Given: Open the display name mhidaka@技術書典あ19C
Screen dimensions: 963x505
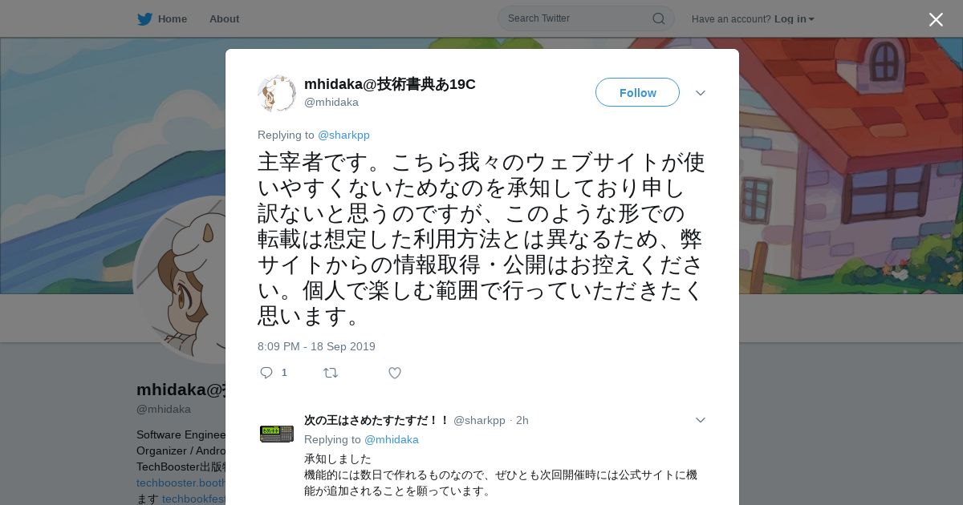Looking at the screenshot, I should (390, 84).
